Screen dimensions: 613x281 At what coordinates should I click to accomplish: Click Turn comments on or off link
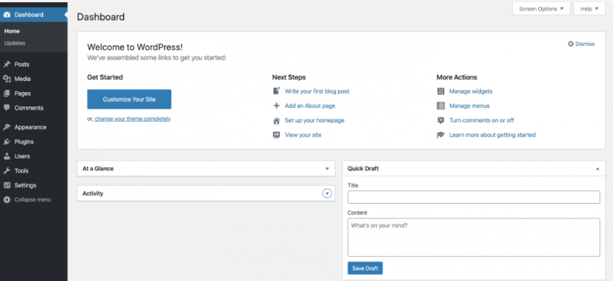[481, 121]
